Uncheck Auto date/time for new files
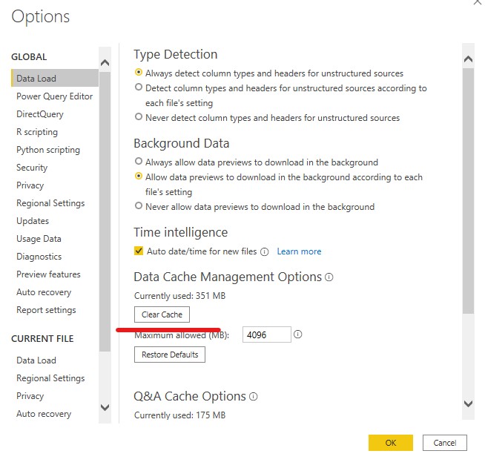The height and width of the screenshot is (468, 485). pyautogui.click(x=139, y=251)
